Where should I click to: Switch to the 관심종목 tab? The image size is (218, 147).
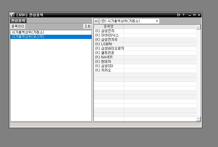coord(18,21)
